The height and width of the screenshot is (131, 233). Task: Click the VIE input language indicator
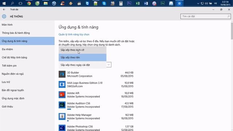pyautogui.click(x=216, y=3)
